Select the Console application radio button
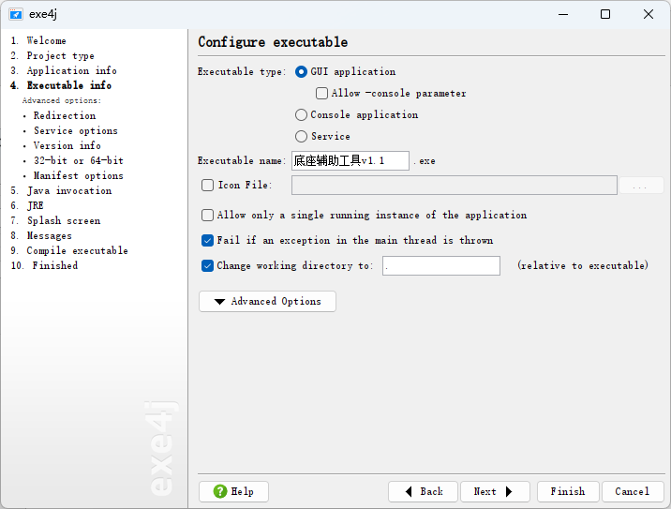Viewport: 671px width, 509px height. pyautogui.click(x=301, y=114)
